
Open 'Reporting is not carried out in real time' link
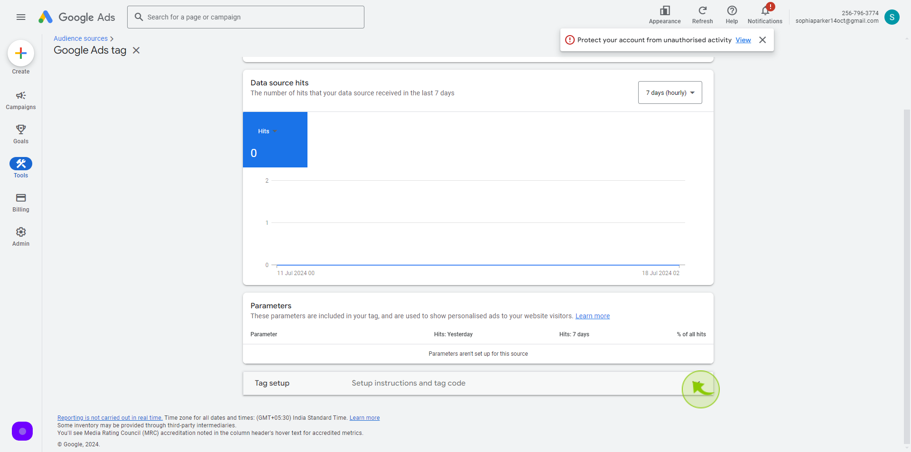click(110, 418)
